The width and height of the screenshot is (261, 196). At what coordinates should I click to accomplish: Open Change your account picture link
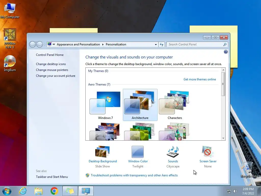tap(56, 76)
